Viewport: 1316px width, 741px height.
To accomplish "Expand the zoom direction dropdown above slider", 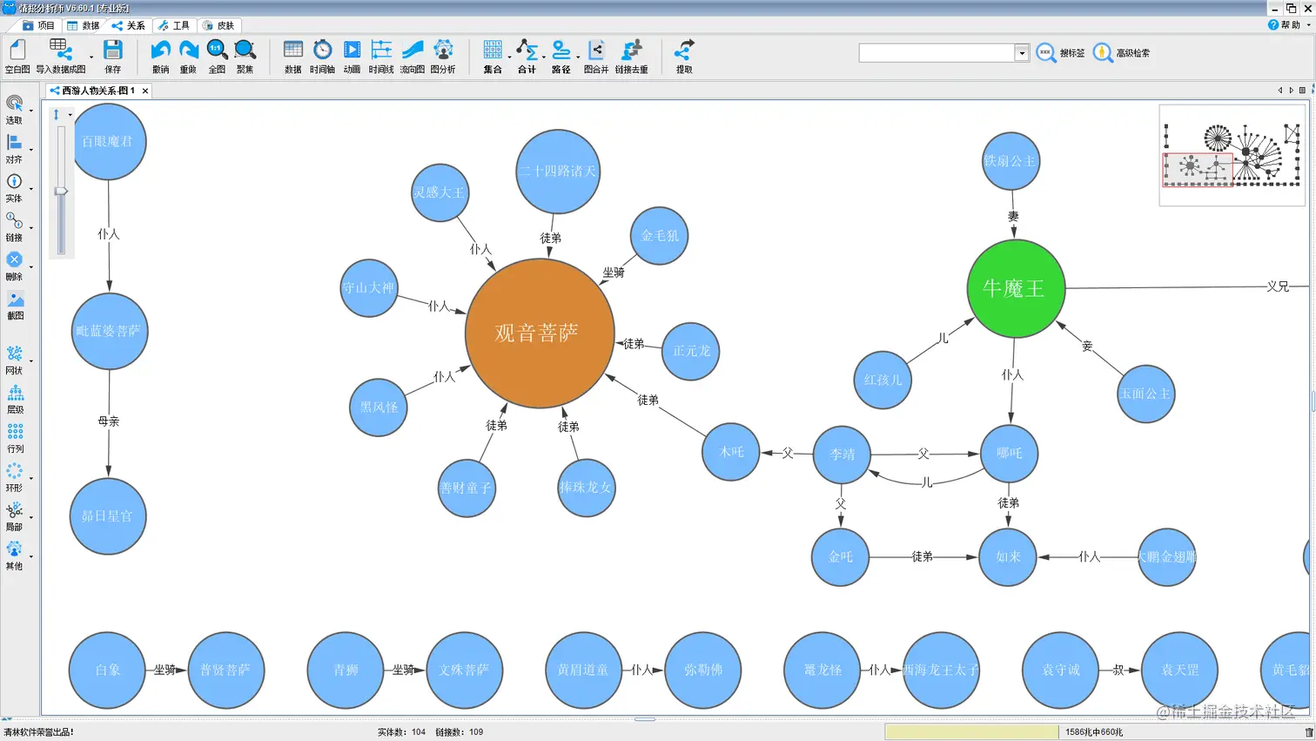I will 70,115.
